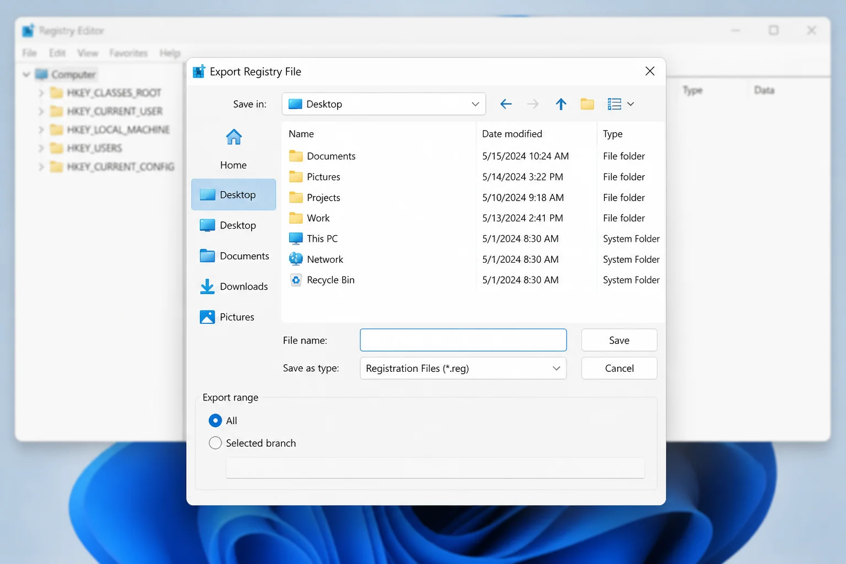Open the Save as type dropdown
Viewport: 846px width, 564px height.
coord(463,368)
